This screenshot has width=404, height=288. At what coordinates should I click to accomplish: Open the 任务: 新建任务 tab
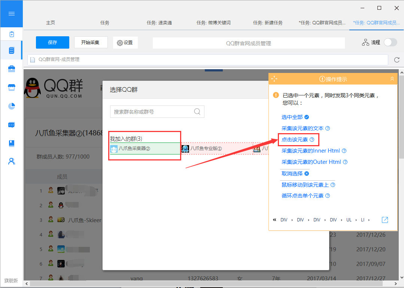(268, 23)
